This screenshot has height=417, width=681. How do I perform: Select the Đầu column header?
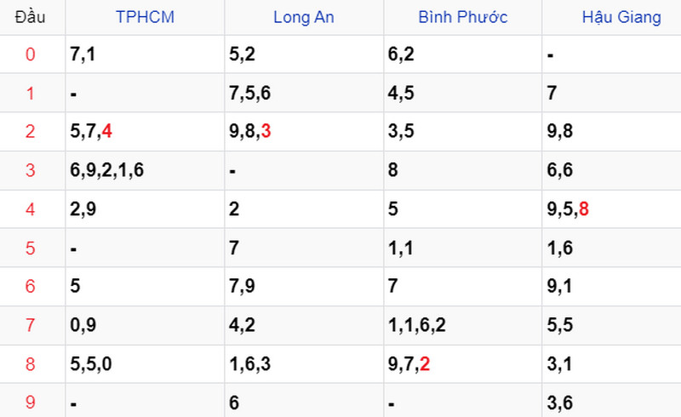pyautogui.click(x=30, y=17)
